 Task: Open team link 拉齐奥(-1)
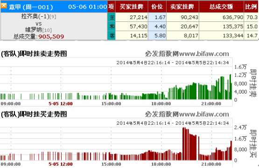(x=35, y=16)
